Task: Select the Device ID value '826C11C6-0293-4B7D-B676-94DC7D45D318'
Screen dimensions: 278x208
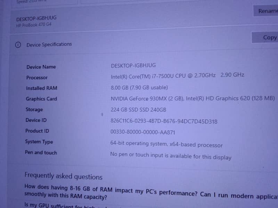Action: 164,121
